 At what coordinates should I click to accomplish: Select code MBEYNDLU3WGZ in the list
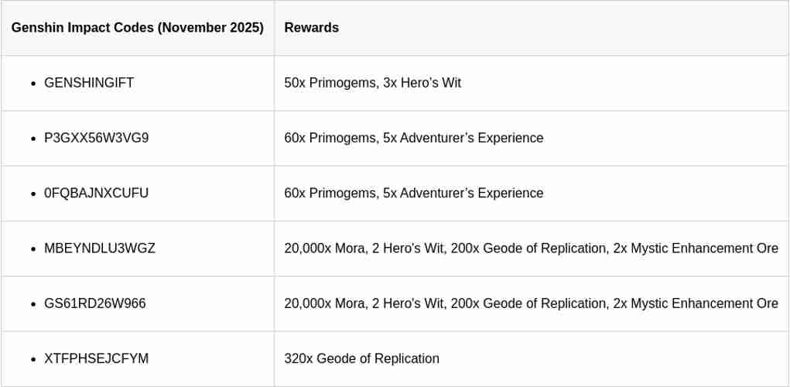tap(100, 248)
